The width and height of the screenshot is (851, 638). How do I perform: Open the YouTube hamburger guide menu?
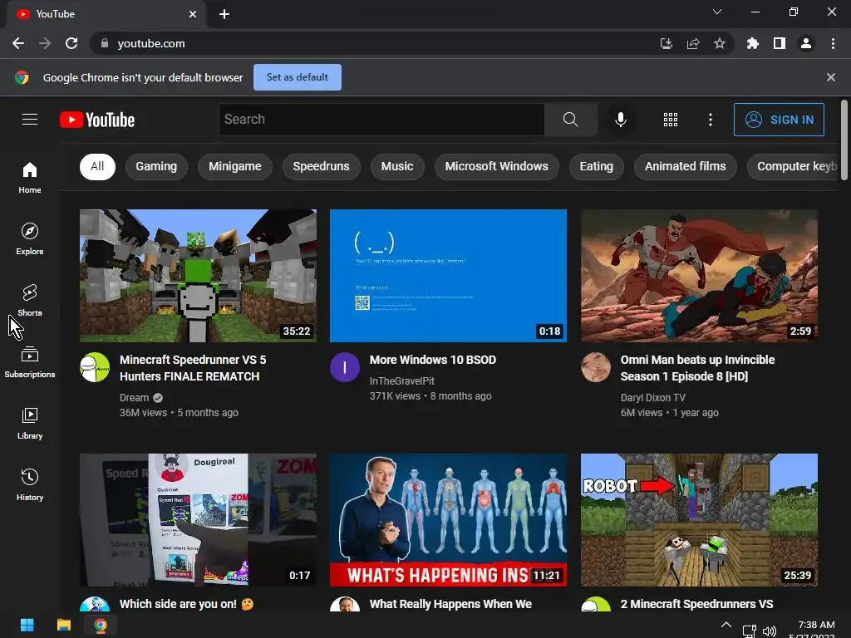coord(30,120)
